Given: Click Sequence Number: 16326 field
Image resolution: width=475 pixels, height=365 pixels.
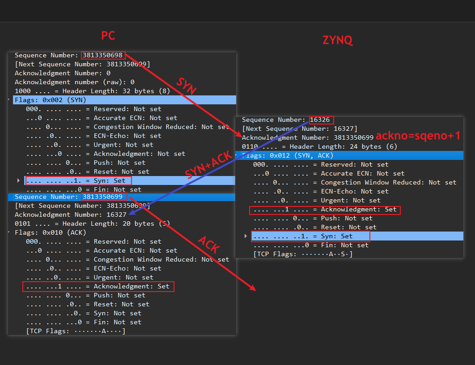Looking at the screenshot, I should tap(286, 120).
